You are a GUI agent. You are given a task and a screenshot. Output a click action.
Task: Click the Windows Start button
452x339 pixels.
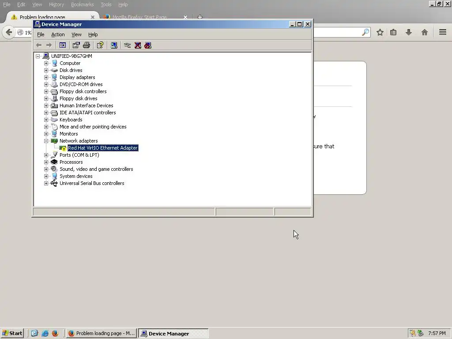12,333
